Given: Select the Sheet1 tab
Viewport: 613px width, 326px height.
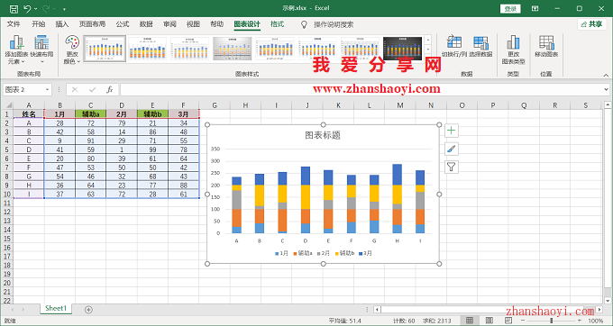Looking at the screenshot, I should (x=56, y=308).
